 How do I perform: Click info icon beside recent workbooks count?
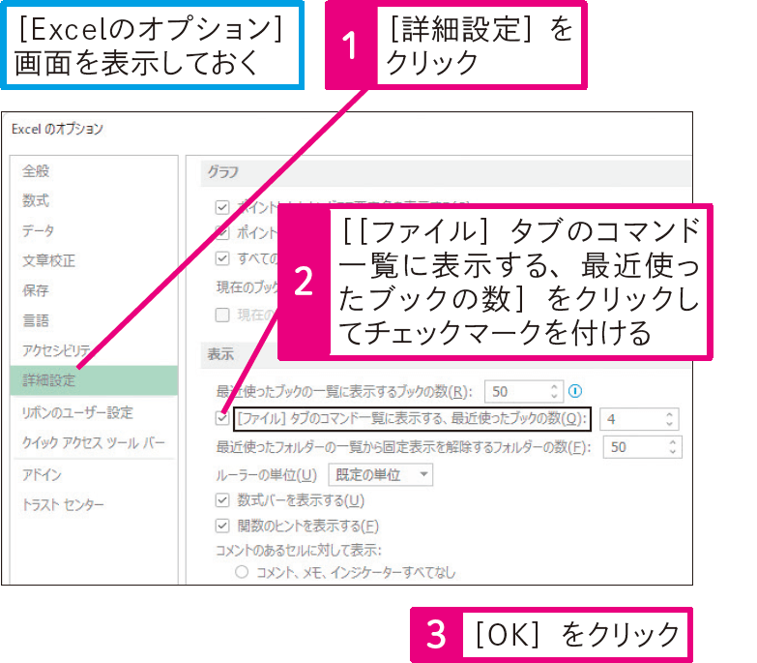575,391
